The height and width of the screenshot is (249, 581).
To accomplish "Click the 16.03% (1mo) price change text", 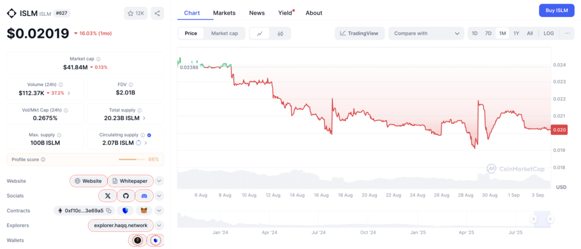I will (95, 33).
